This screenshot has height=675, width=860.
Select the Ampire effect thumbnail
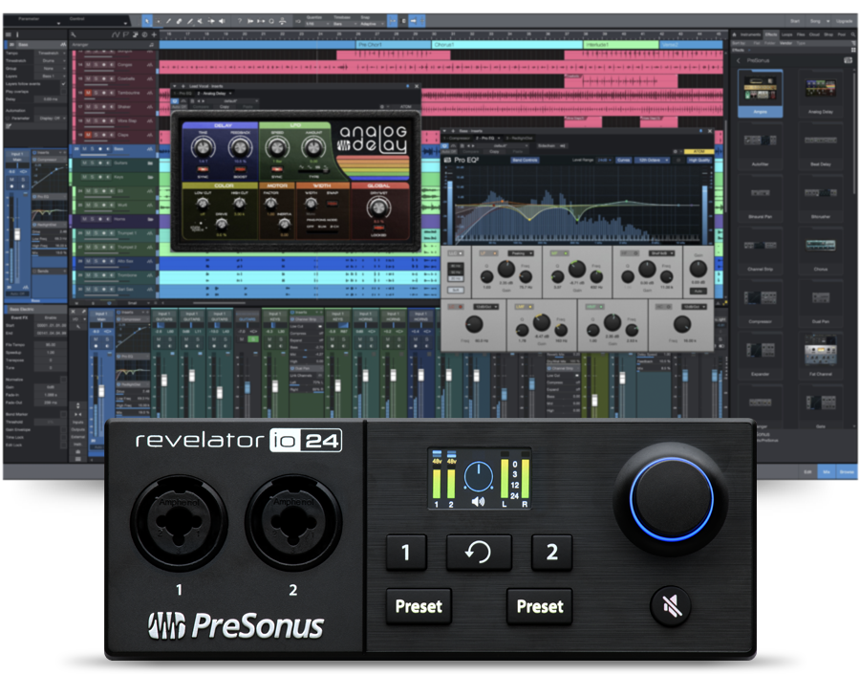click(761, 94)
